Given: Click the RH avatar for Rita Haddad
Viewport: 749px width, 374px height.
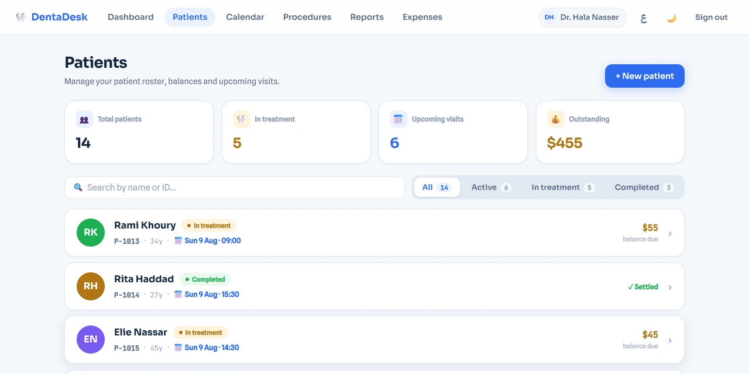Looking at the screenshot, I should pos(91,286).
